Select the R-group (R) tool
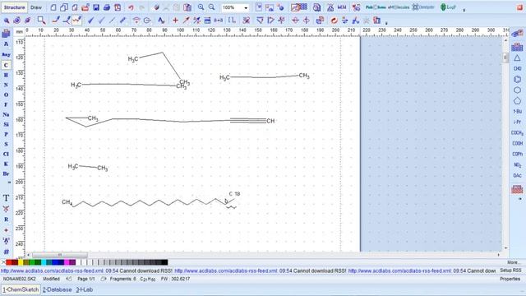The width and height of the screenshot is (526, 296). point(6,220)
